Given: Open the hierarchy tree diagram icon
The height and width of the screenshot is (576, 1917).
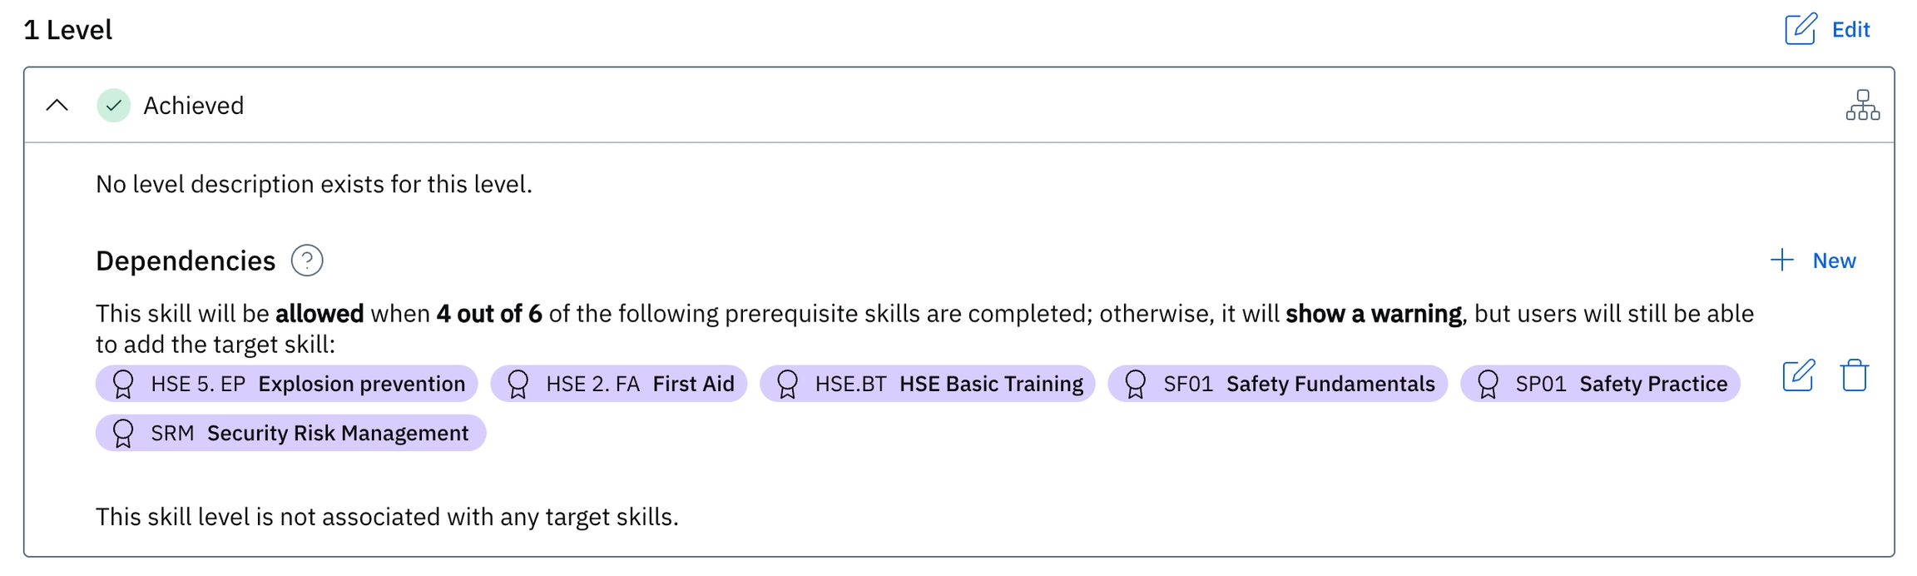Looking at the screenshot, I should coord(1862,106).
